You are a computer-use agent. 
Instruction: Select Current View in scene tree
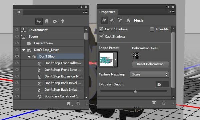43,43
